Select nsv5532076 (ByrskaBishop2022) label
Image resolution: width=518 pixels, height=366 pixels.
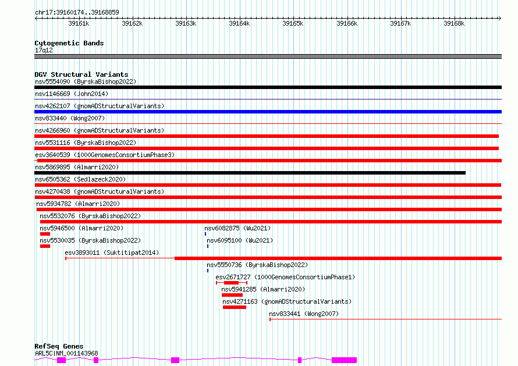90,216
